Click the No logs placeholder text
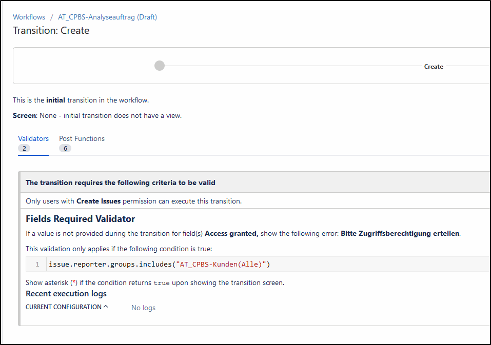The height and width of the screenshot is (345, 491). (x=143, y=307)
